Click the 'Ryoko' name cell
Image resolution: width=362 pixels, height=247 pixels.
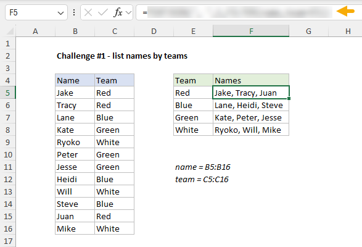[x=75, y=142]
